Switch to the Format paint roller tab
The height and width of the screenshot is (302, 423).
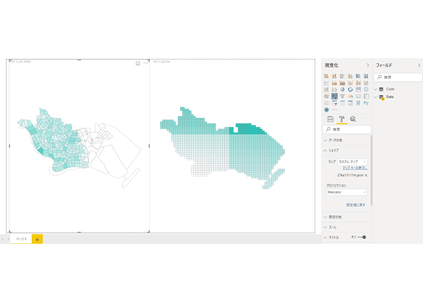click(x=342, y=119)
